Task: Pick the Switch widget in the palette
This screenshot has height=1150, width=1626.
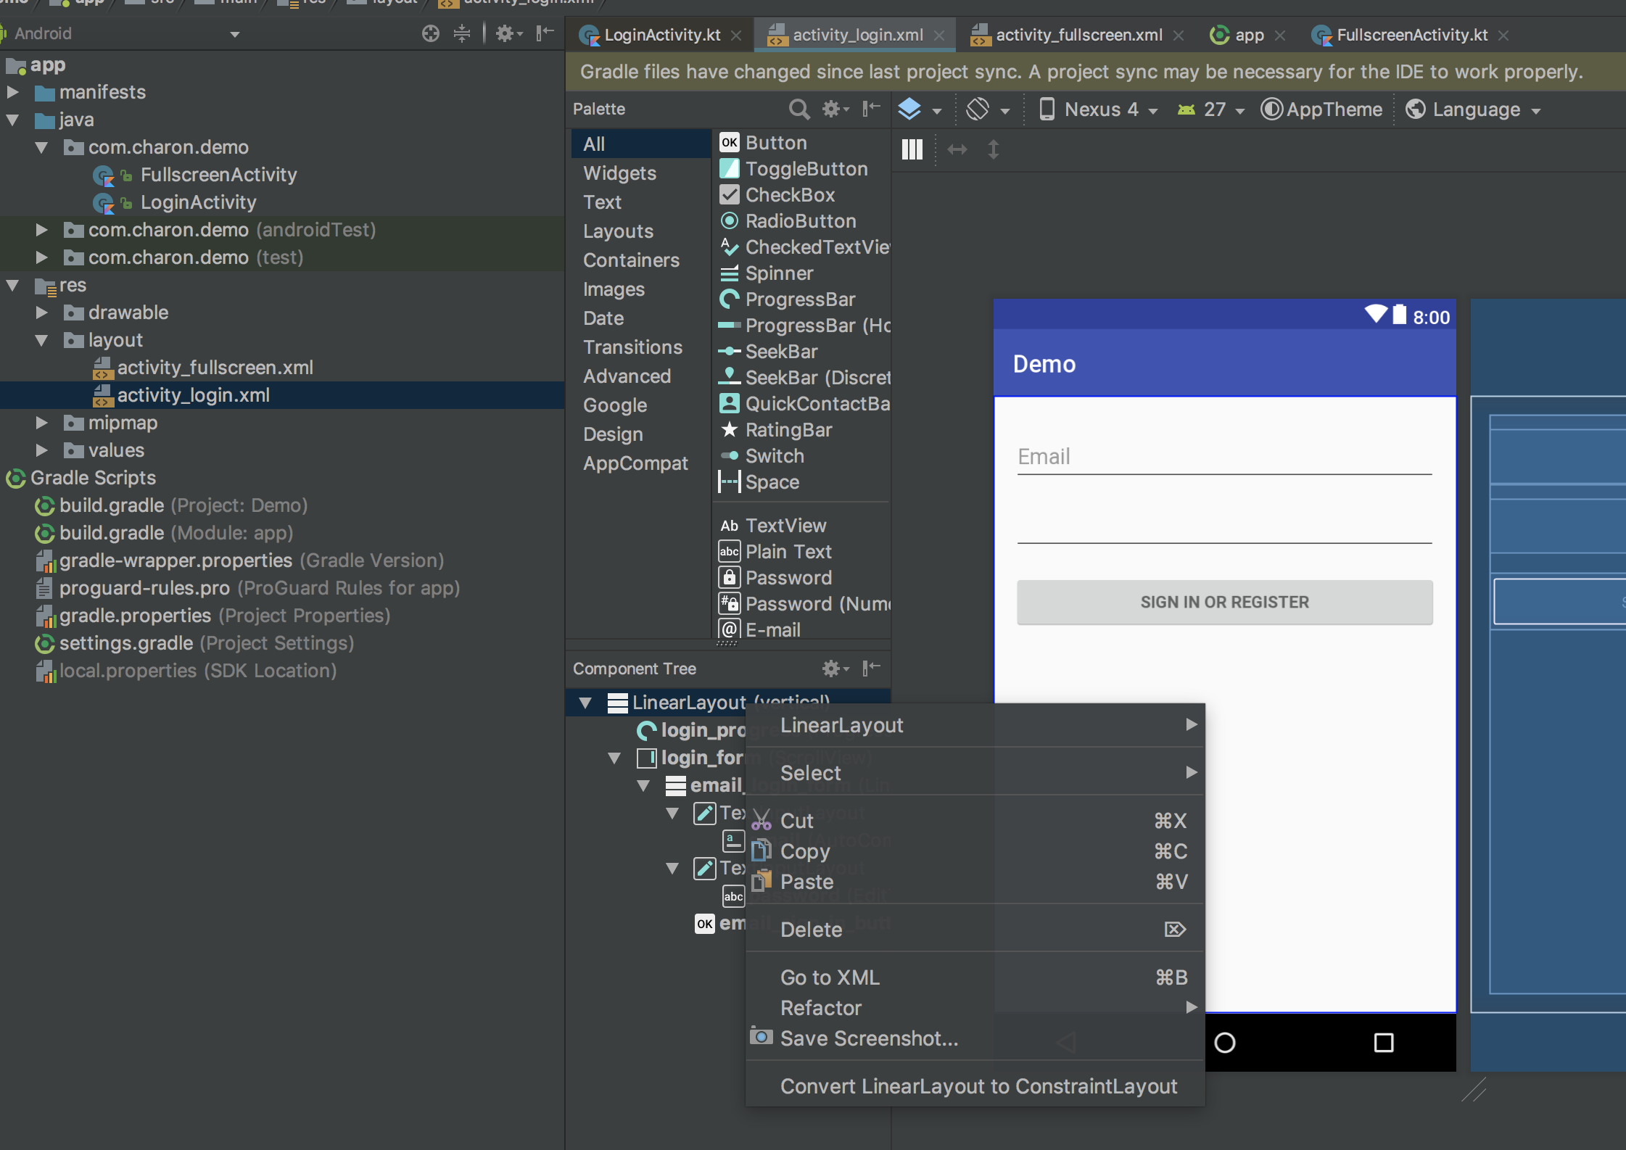Action: tap(775, 456)
